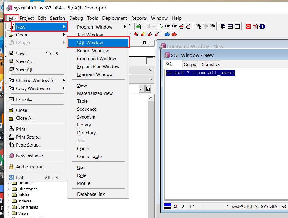Viewport: 288px width, 218px height.
Task: Open the Reports menu
Action: (x=139, y=18)
